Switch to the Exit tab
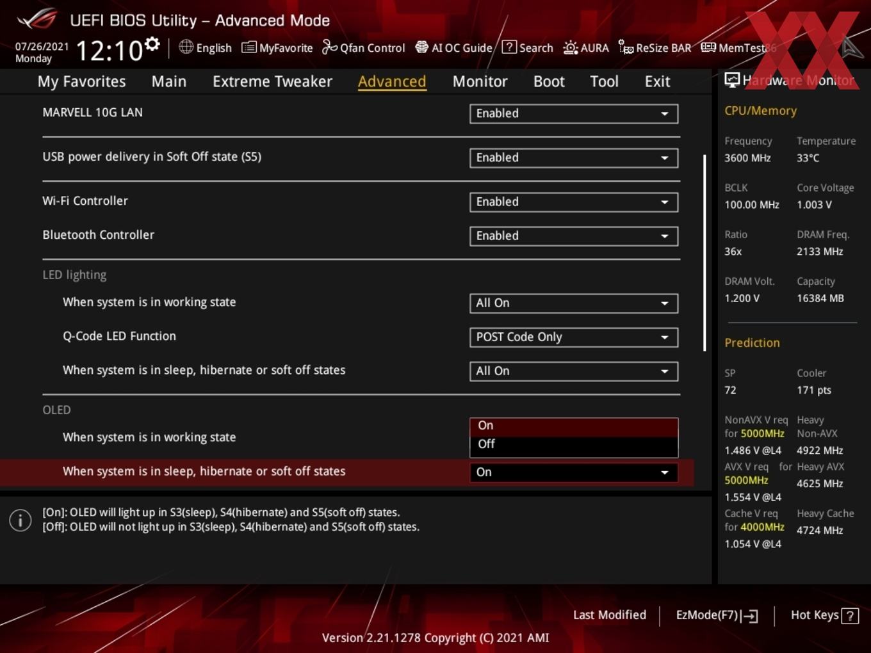 (657, 82)
